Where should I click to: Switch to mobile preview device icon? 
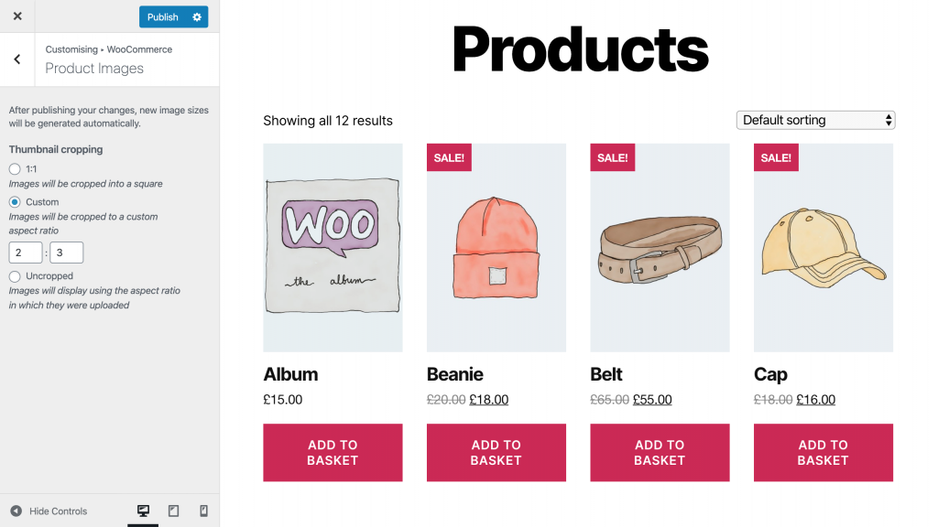click(x=203, y=511)
